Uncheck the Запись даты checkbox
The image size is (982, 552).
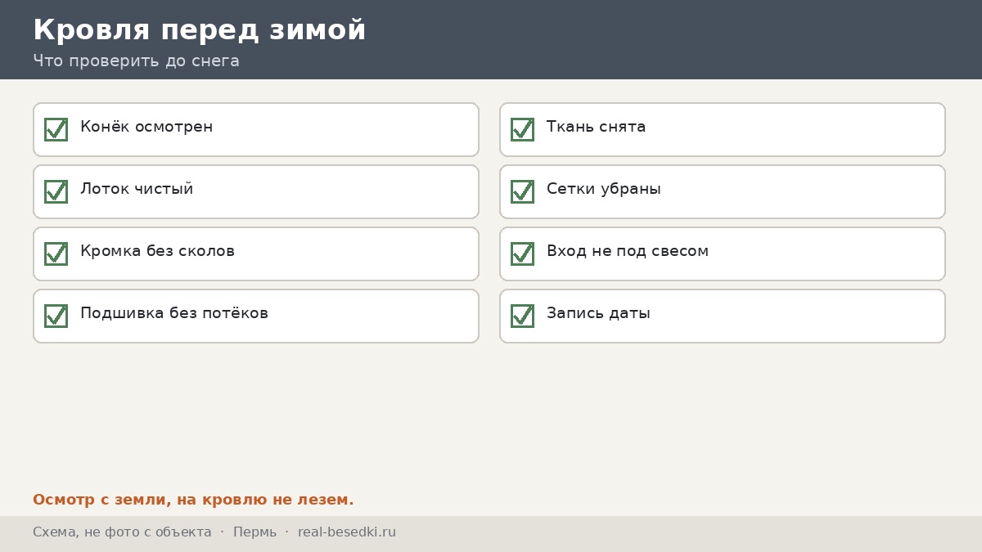[522, 316]
